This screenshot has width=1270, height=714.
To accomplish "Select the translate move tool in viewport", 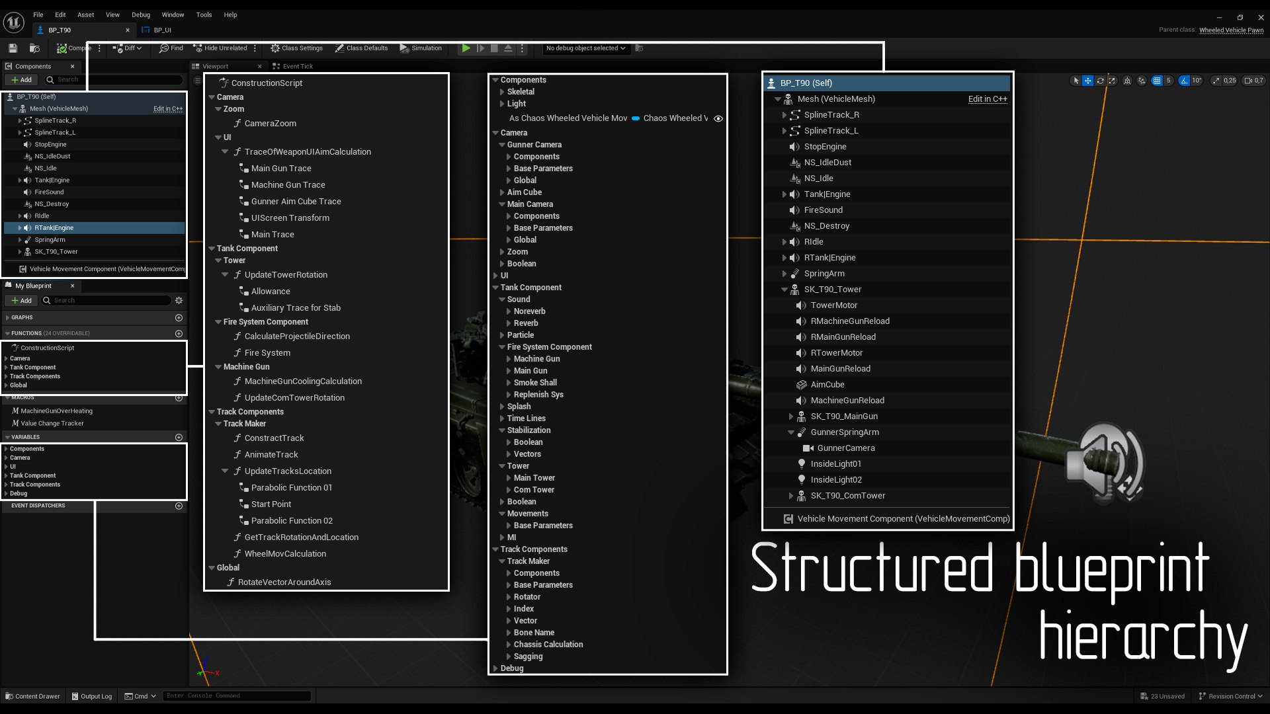I will 1087,81.
